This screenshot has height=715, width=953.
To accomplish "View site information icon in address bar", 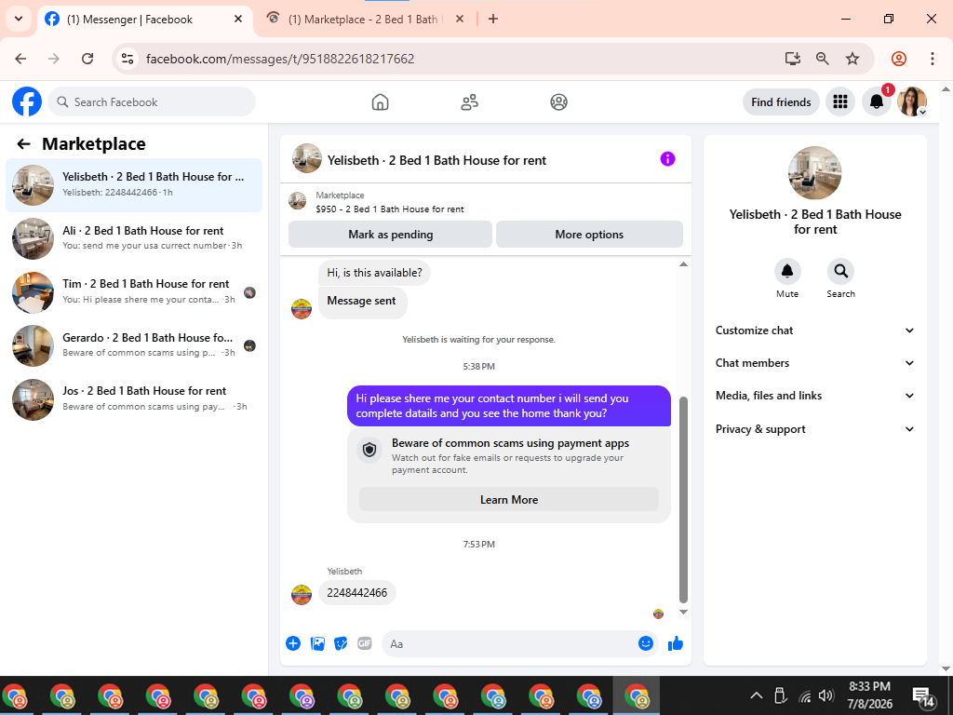I will click(128, 59).
